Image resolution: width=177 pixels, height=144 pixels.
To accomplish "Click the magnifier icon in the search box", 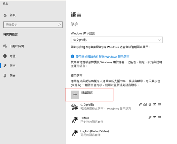I will (59, 25).
